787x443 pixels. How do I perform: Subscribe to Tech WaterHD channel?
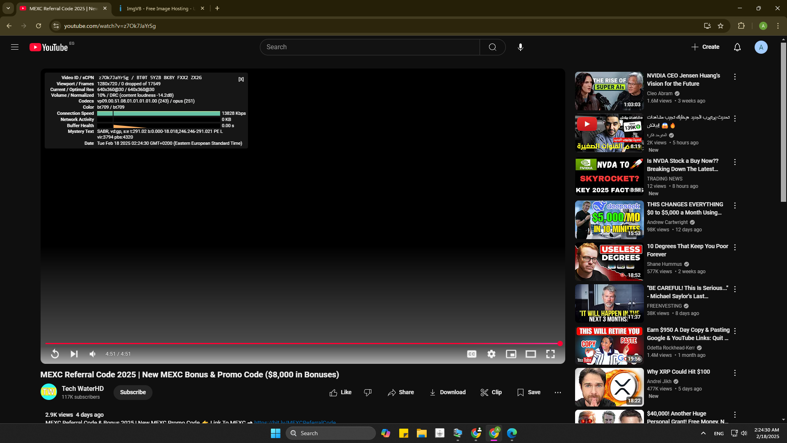[x=133, y=393]
